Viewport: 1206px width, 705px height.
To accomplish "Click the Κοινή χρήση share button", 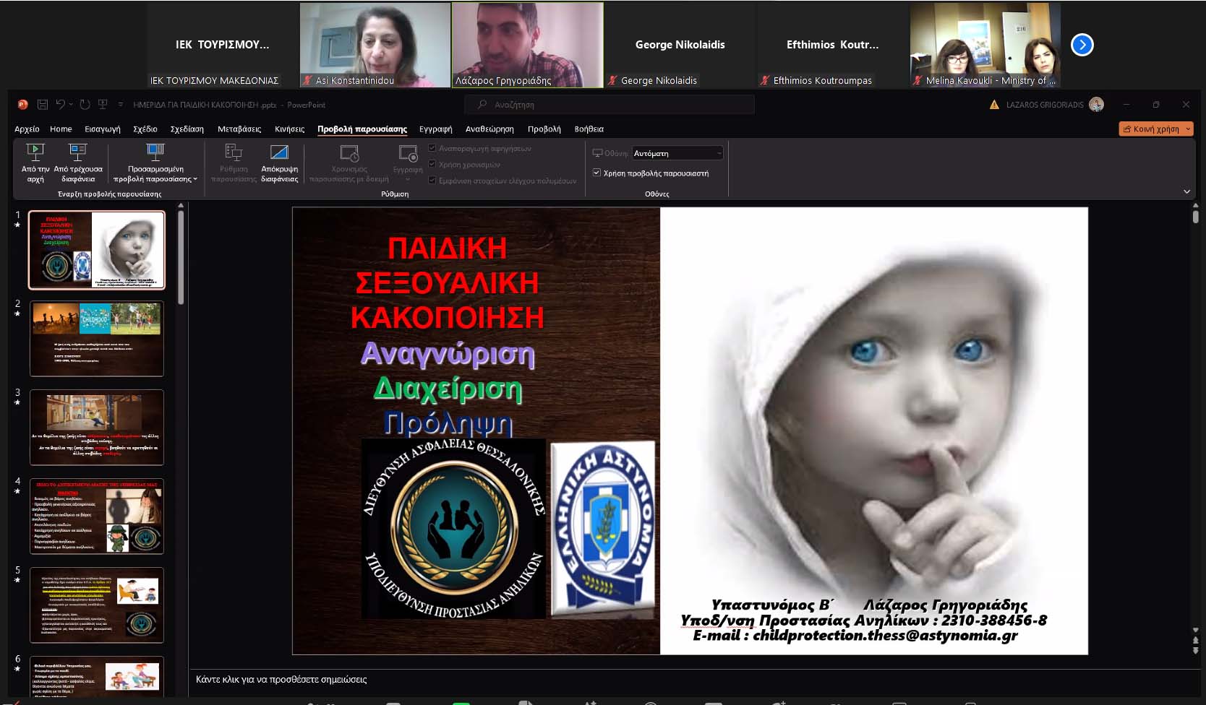I will point(1151,129).
